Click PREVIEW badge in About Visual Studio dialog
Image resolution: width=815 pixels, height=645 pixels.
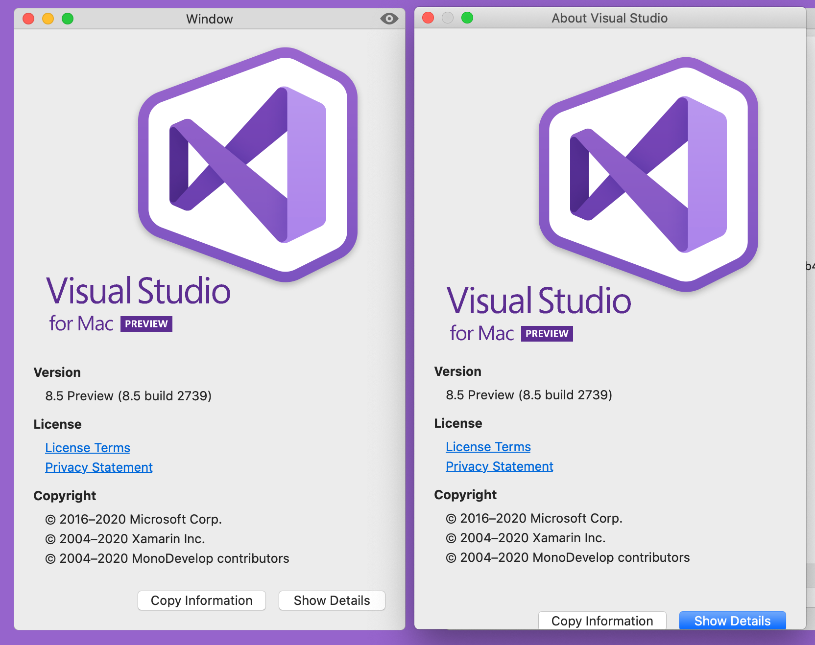tap(547, 334)
